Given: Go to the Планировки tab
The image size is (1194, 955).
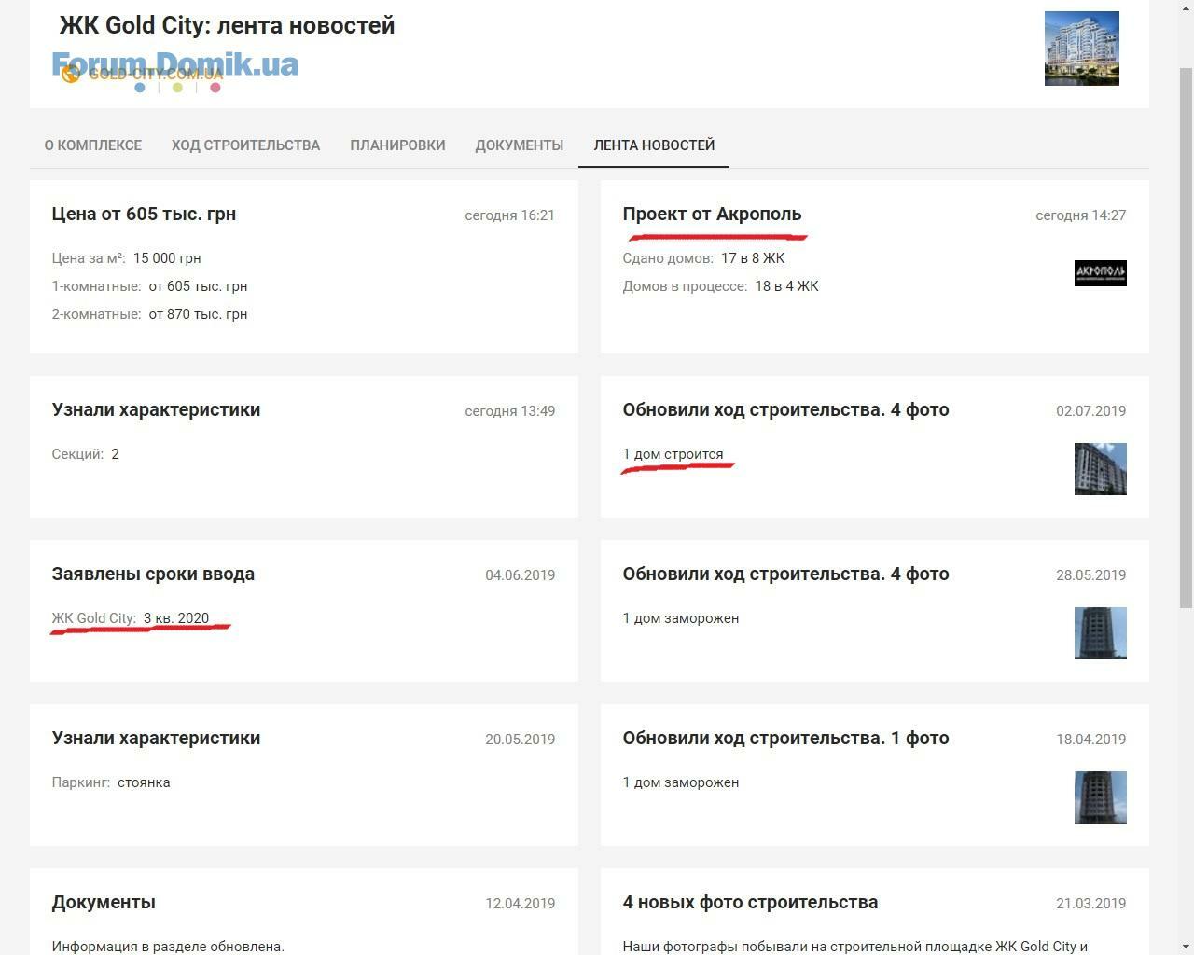Looking at the screenshot, I should [397, 145].
